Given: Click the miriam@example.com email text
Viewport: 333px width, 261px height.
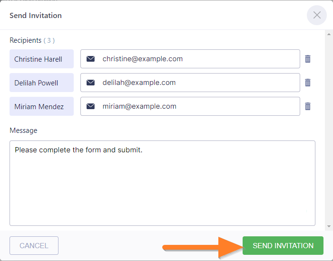Looking at the screenshot, I should (139, 106).
